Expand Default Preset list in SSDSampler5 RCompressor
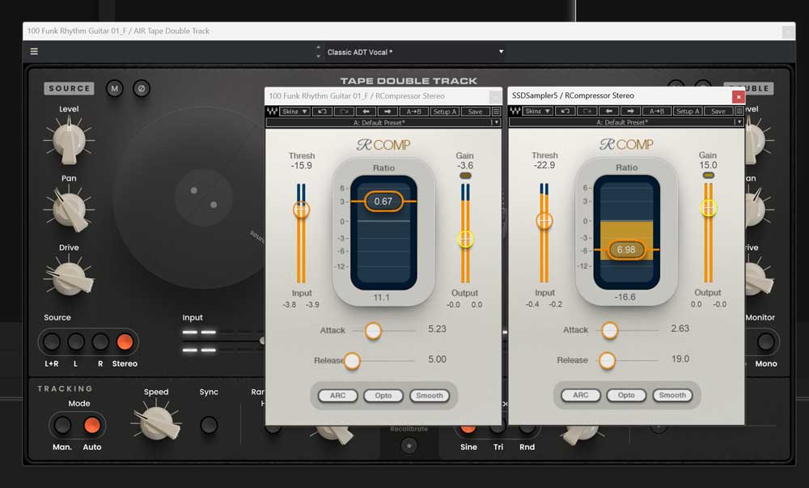The image size is (809, 488). tap(739, 122)
